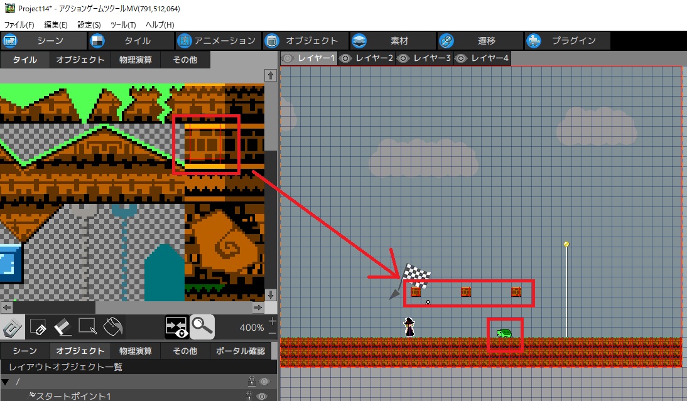The height and width of the screenshot is (401, 687).
Task: Select the スタートポイント1 list row
Action: (x=138, y=396)
